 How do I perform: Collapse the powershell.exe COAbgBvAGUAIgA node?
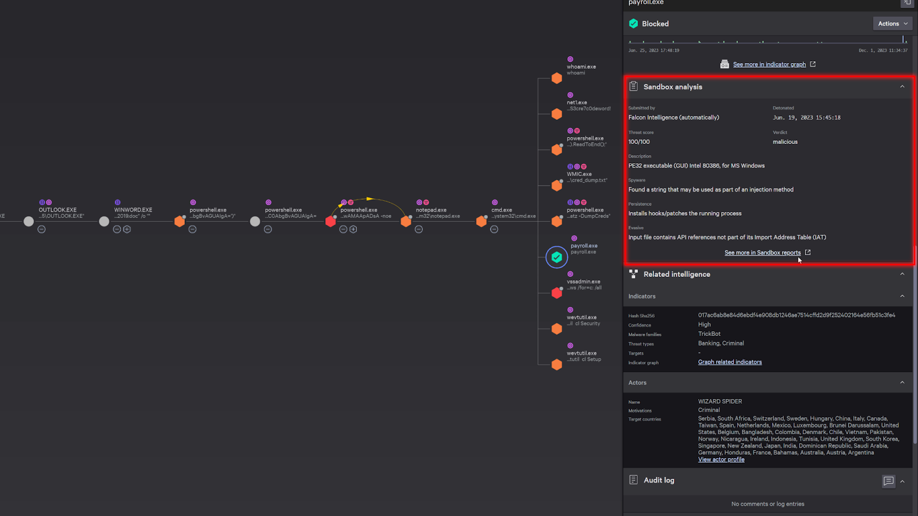point(268,229)
